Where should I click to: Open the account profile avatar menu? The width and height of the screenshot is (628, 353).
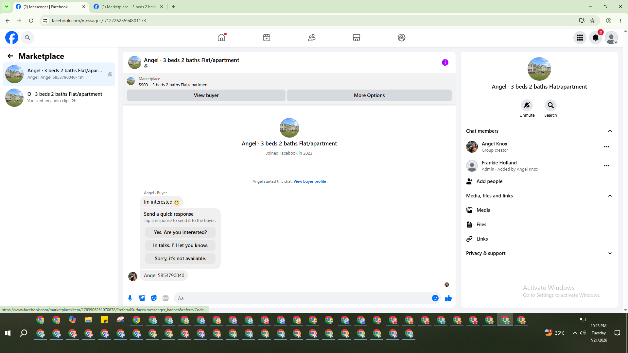click(x=611, y=38)
